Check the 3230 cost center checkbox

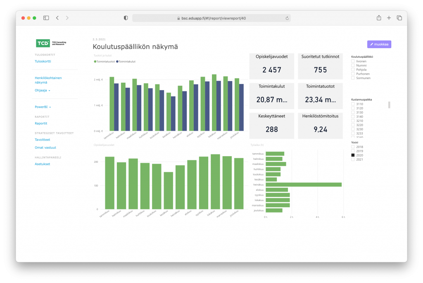point(353,129)
